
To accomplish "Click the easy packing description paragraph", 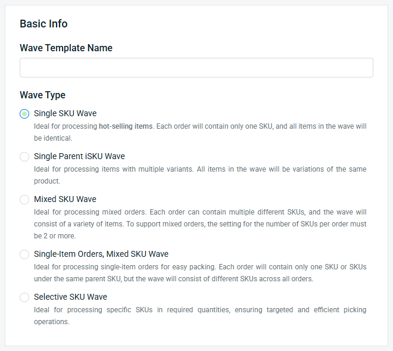I will pyautogui.click(x=200, y=273).
